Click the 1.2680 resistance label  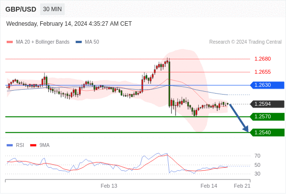[x=263, y=59]
